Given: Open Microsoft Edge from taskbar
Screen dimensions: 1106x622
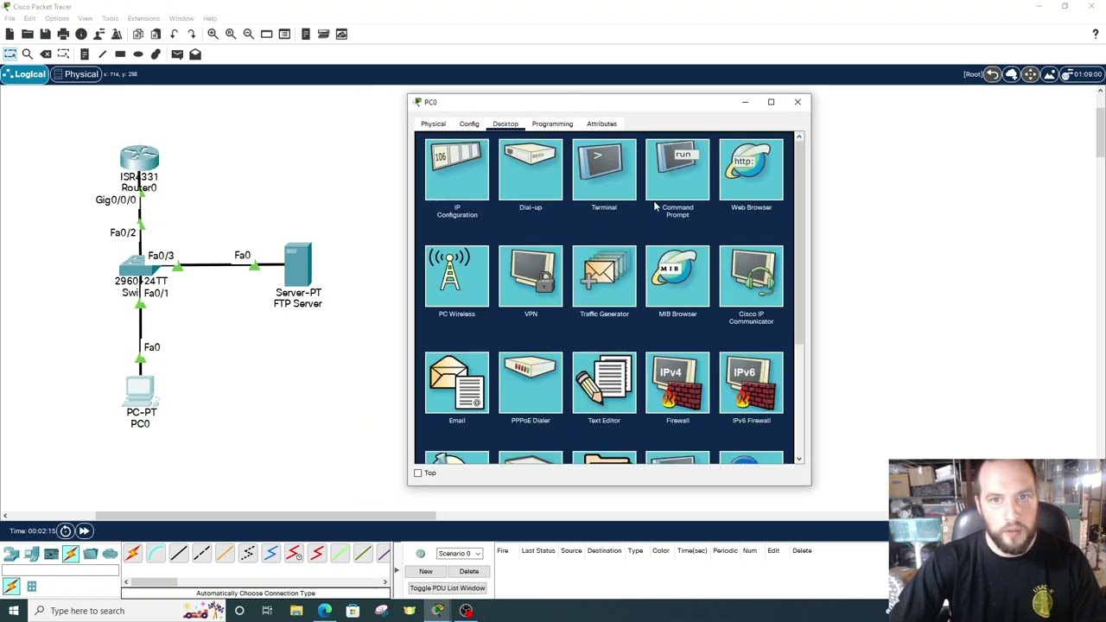Looking at the screenshot, I should tap(324, 611).
